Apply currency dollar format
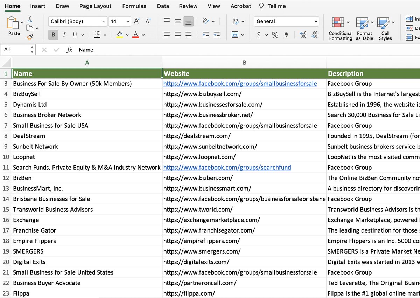420x298 pixels. [259, 35]
